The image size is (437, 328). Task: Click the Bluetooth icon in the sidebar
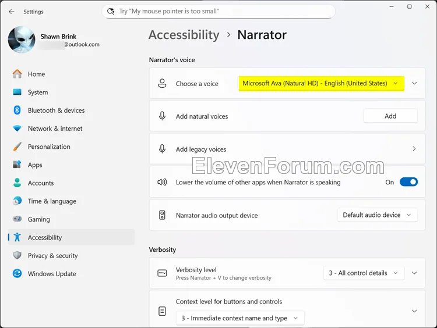pos(17,110)
